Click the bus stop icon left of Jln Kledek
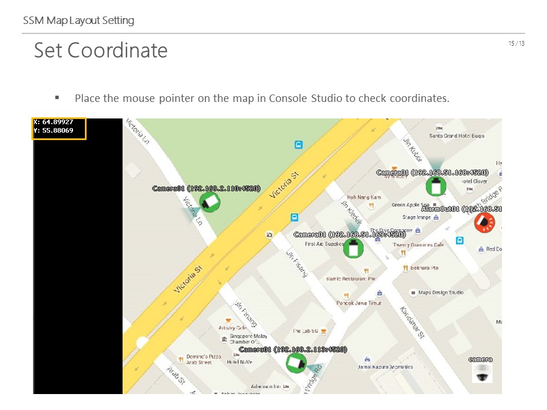 click(295, 218)
